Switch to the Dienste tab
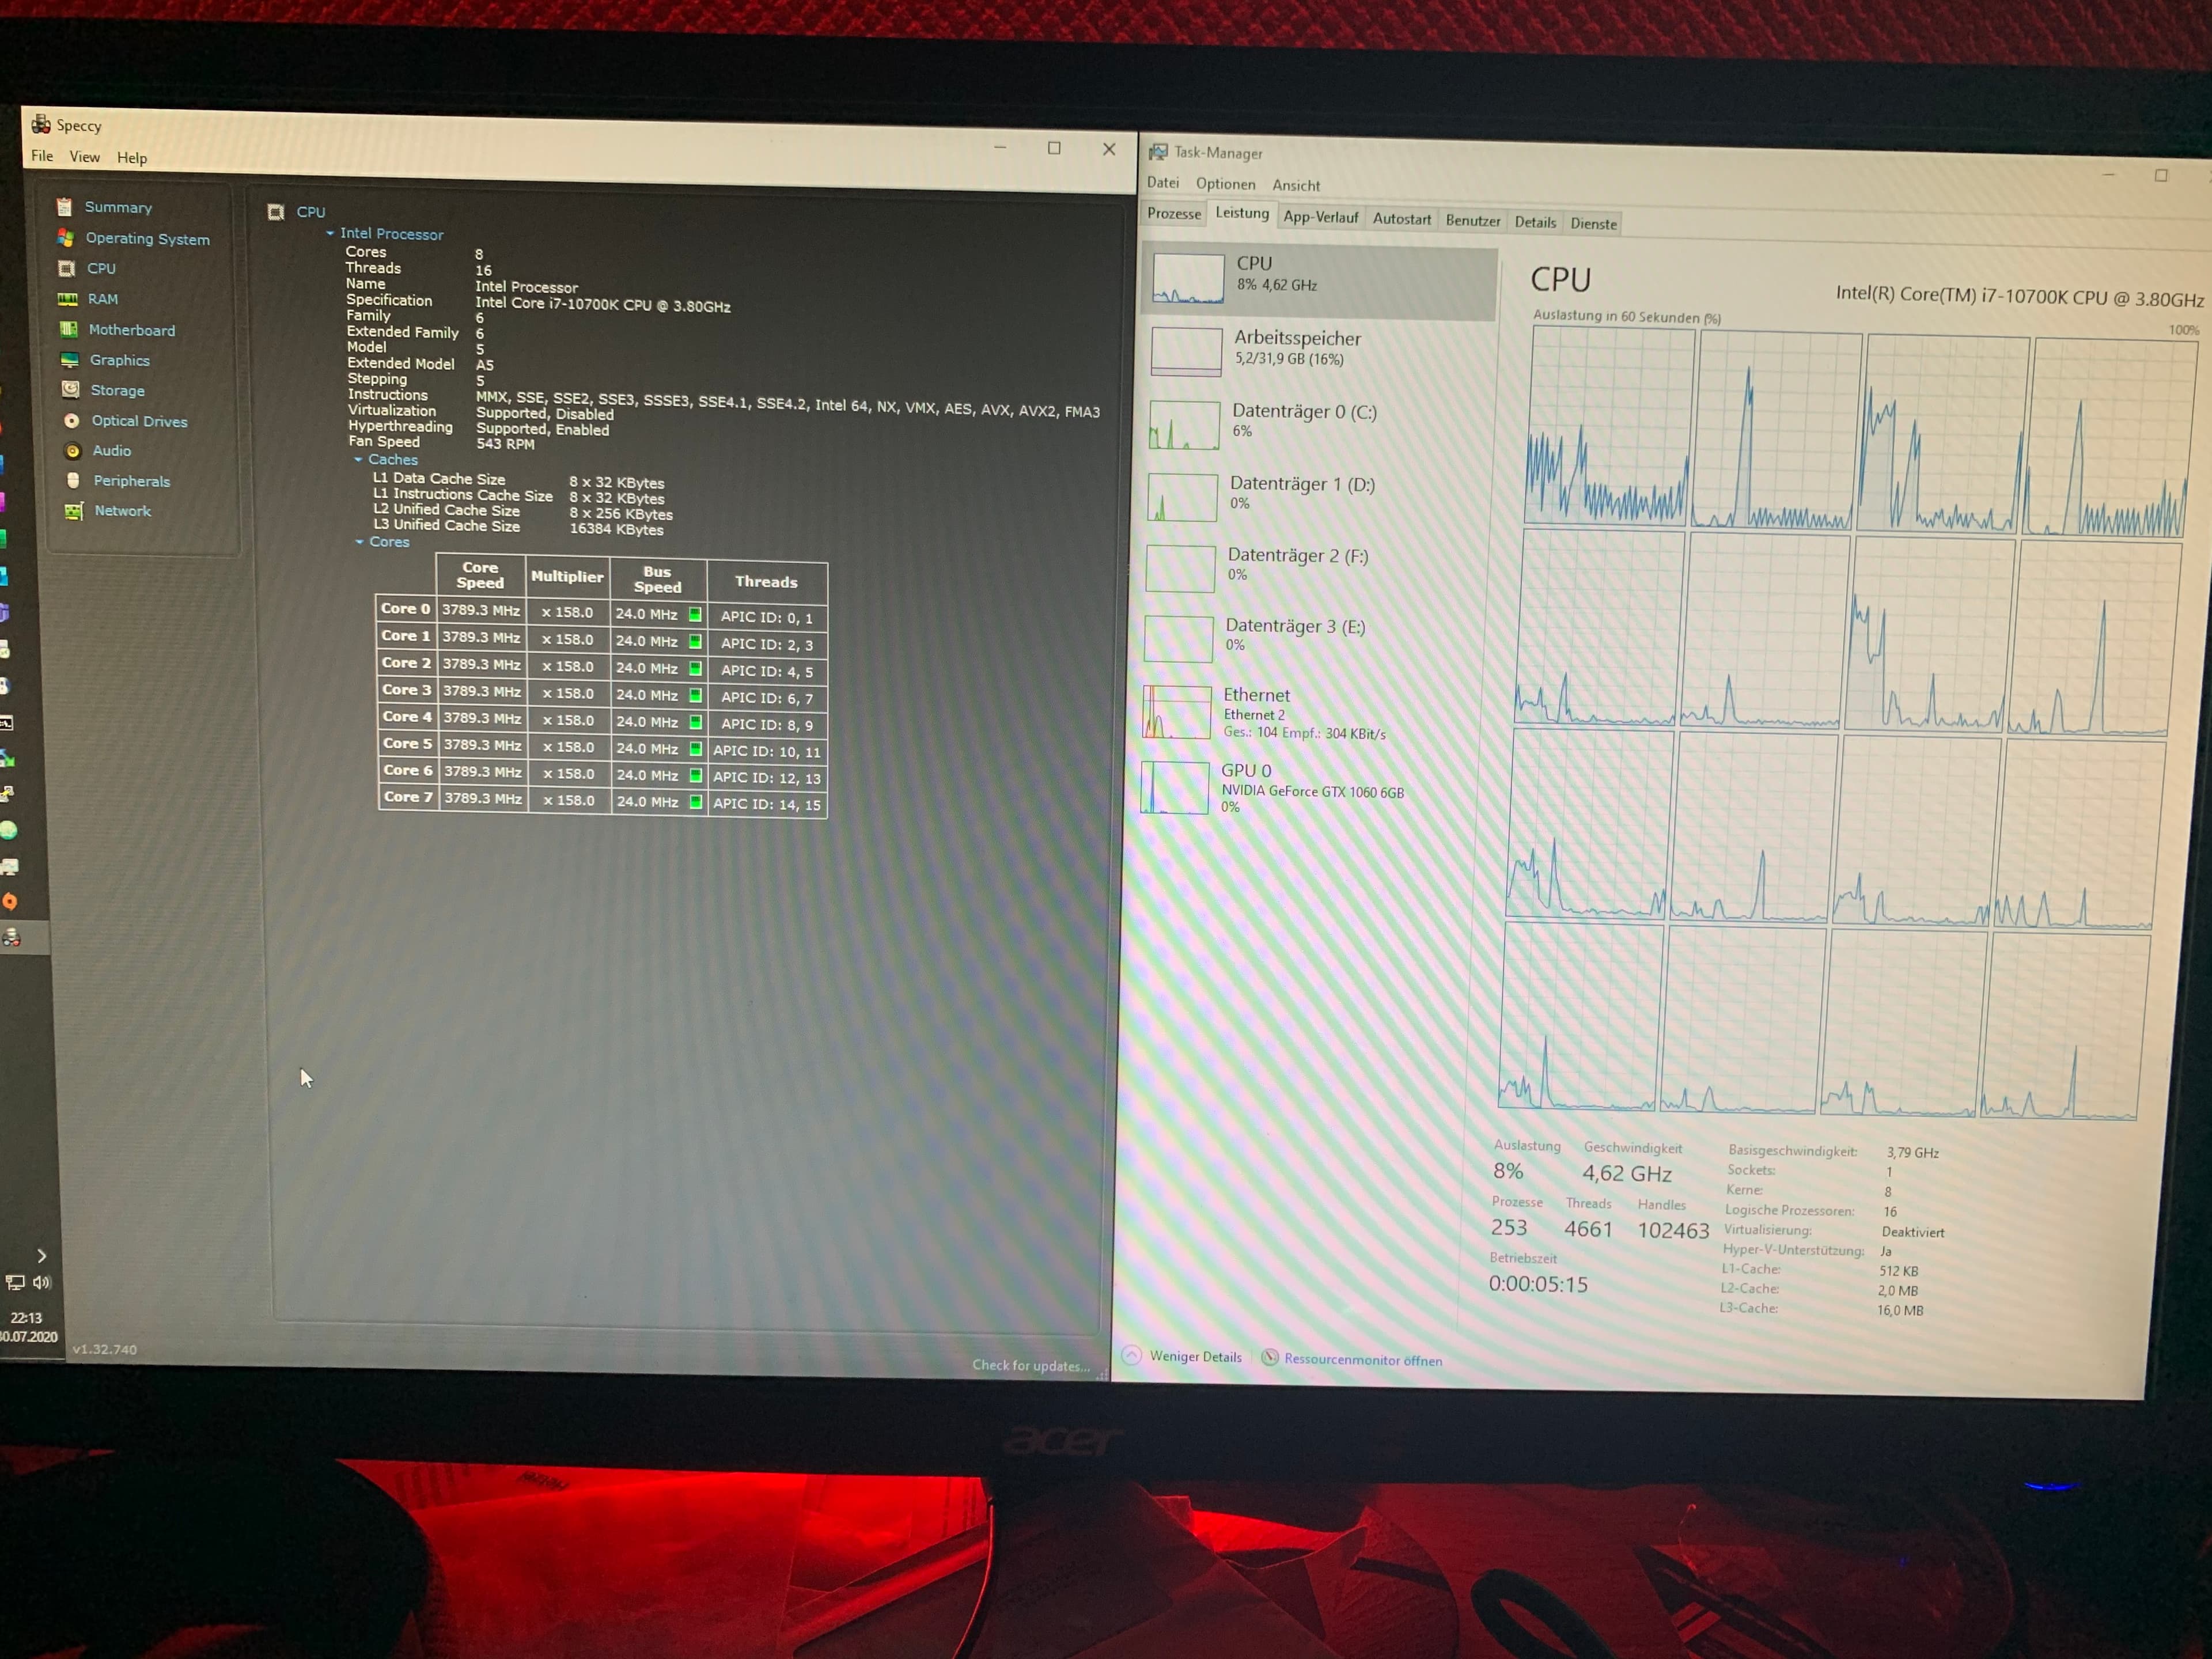The image size is (2212, 1659). (x=1593, y=223)
